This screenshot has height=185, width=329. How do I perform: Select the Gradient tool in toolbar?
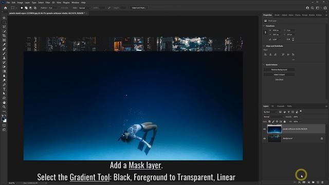point(4,71)
